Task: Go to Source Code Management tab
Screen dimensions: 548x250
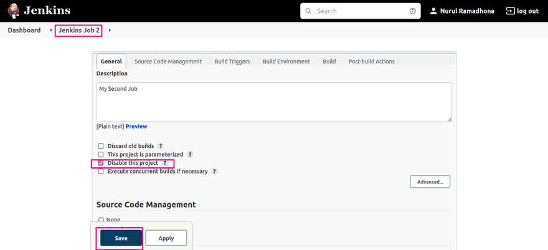Action: [168, 62]
